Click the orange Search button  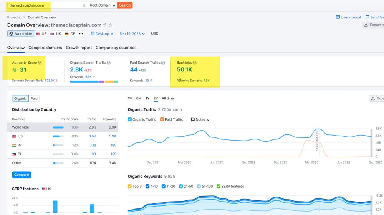click(125, 5)
